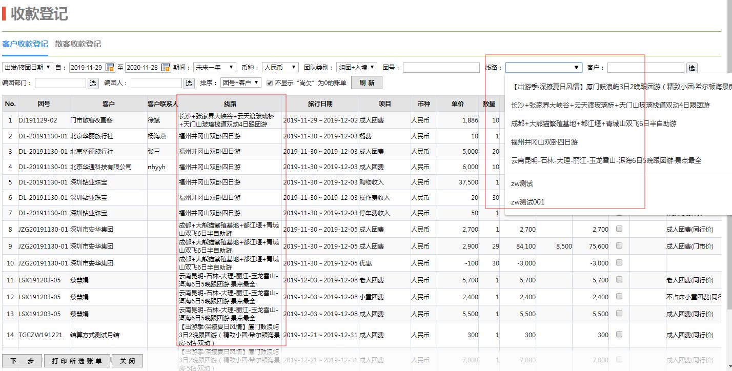Focus the 团号 text input field
Viewport: 732px width, 371px height.
441,68
